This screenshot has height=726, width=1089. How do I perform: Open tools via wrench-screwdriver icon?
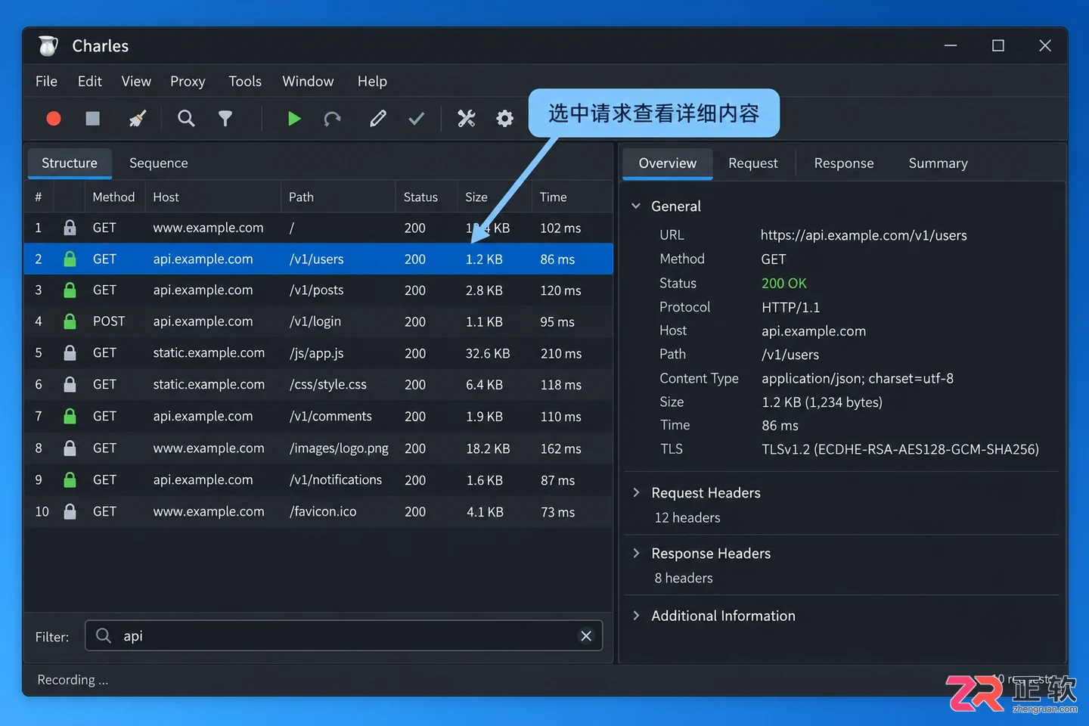tap(466, 119)
